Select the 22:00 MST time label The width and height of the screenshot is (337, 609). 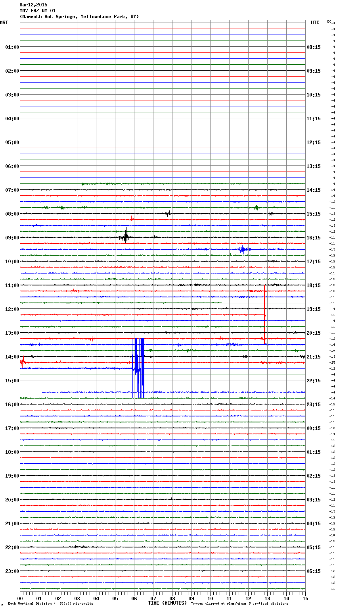click(x=12, y=547)
